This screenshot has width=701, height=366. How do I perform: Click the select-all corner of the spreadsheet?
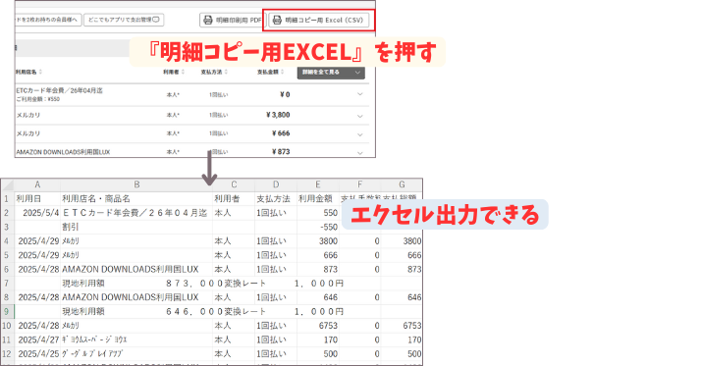tap(8, 184)
